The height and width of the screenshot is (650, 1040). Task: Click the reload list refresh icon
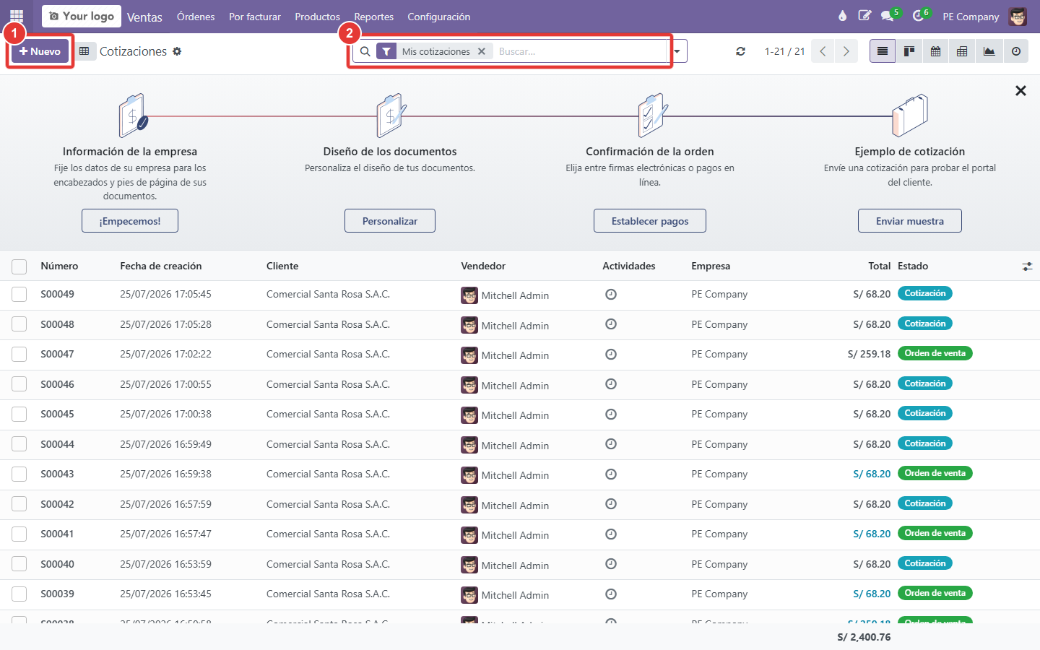click(x=740, y=51)
